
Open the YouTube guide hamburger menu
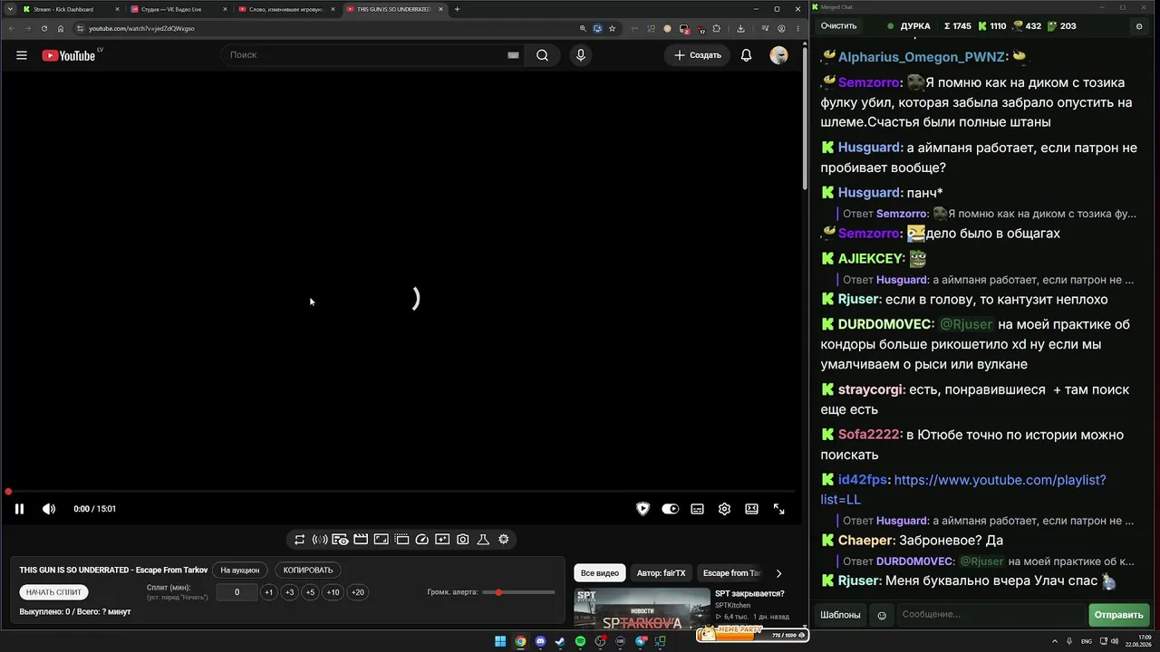pyautogui.click(x=22, y=55)
